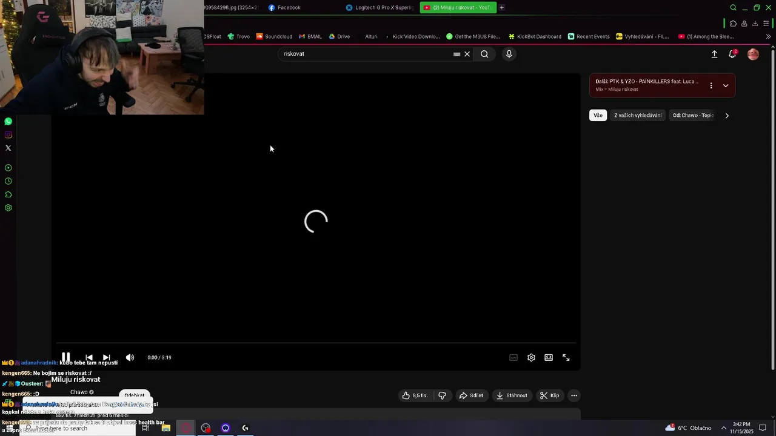
Task: Open the Logitech G HUB taskbar icon
Action: 245,428
